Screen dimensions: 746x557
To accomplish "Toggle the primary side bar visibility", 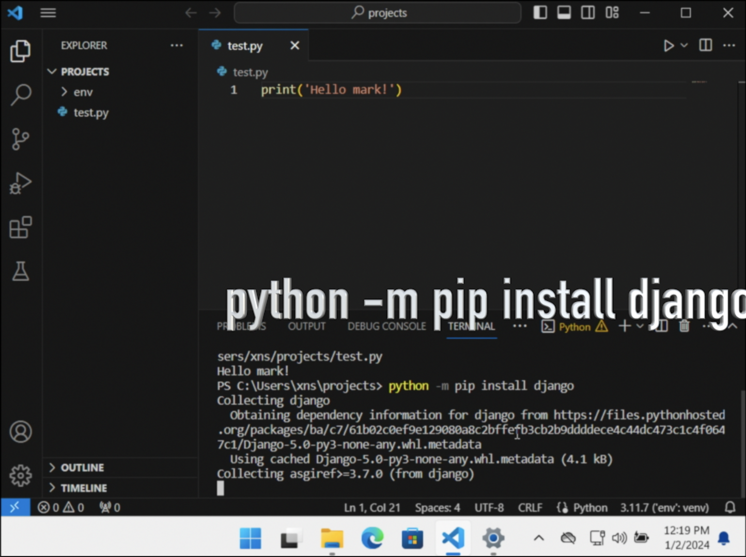I will pyautogui.click(x=540, y=12).
